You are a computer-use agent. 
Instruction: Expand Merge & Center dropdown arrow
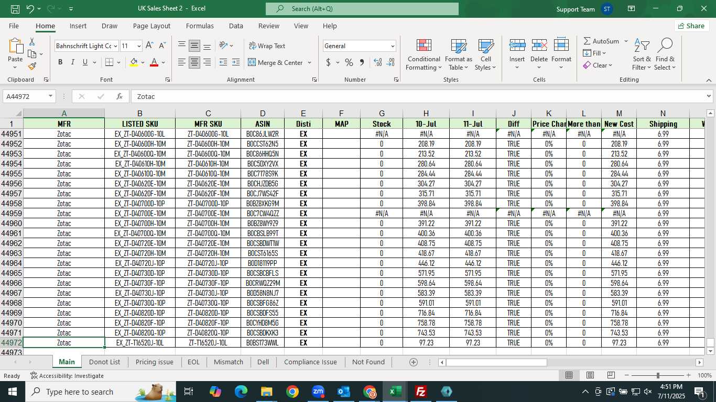[309, 63]
